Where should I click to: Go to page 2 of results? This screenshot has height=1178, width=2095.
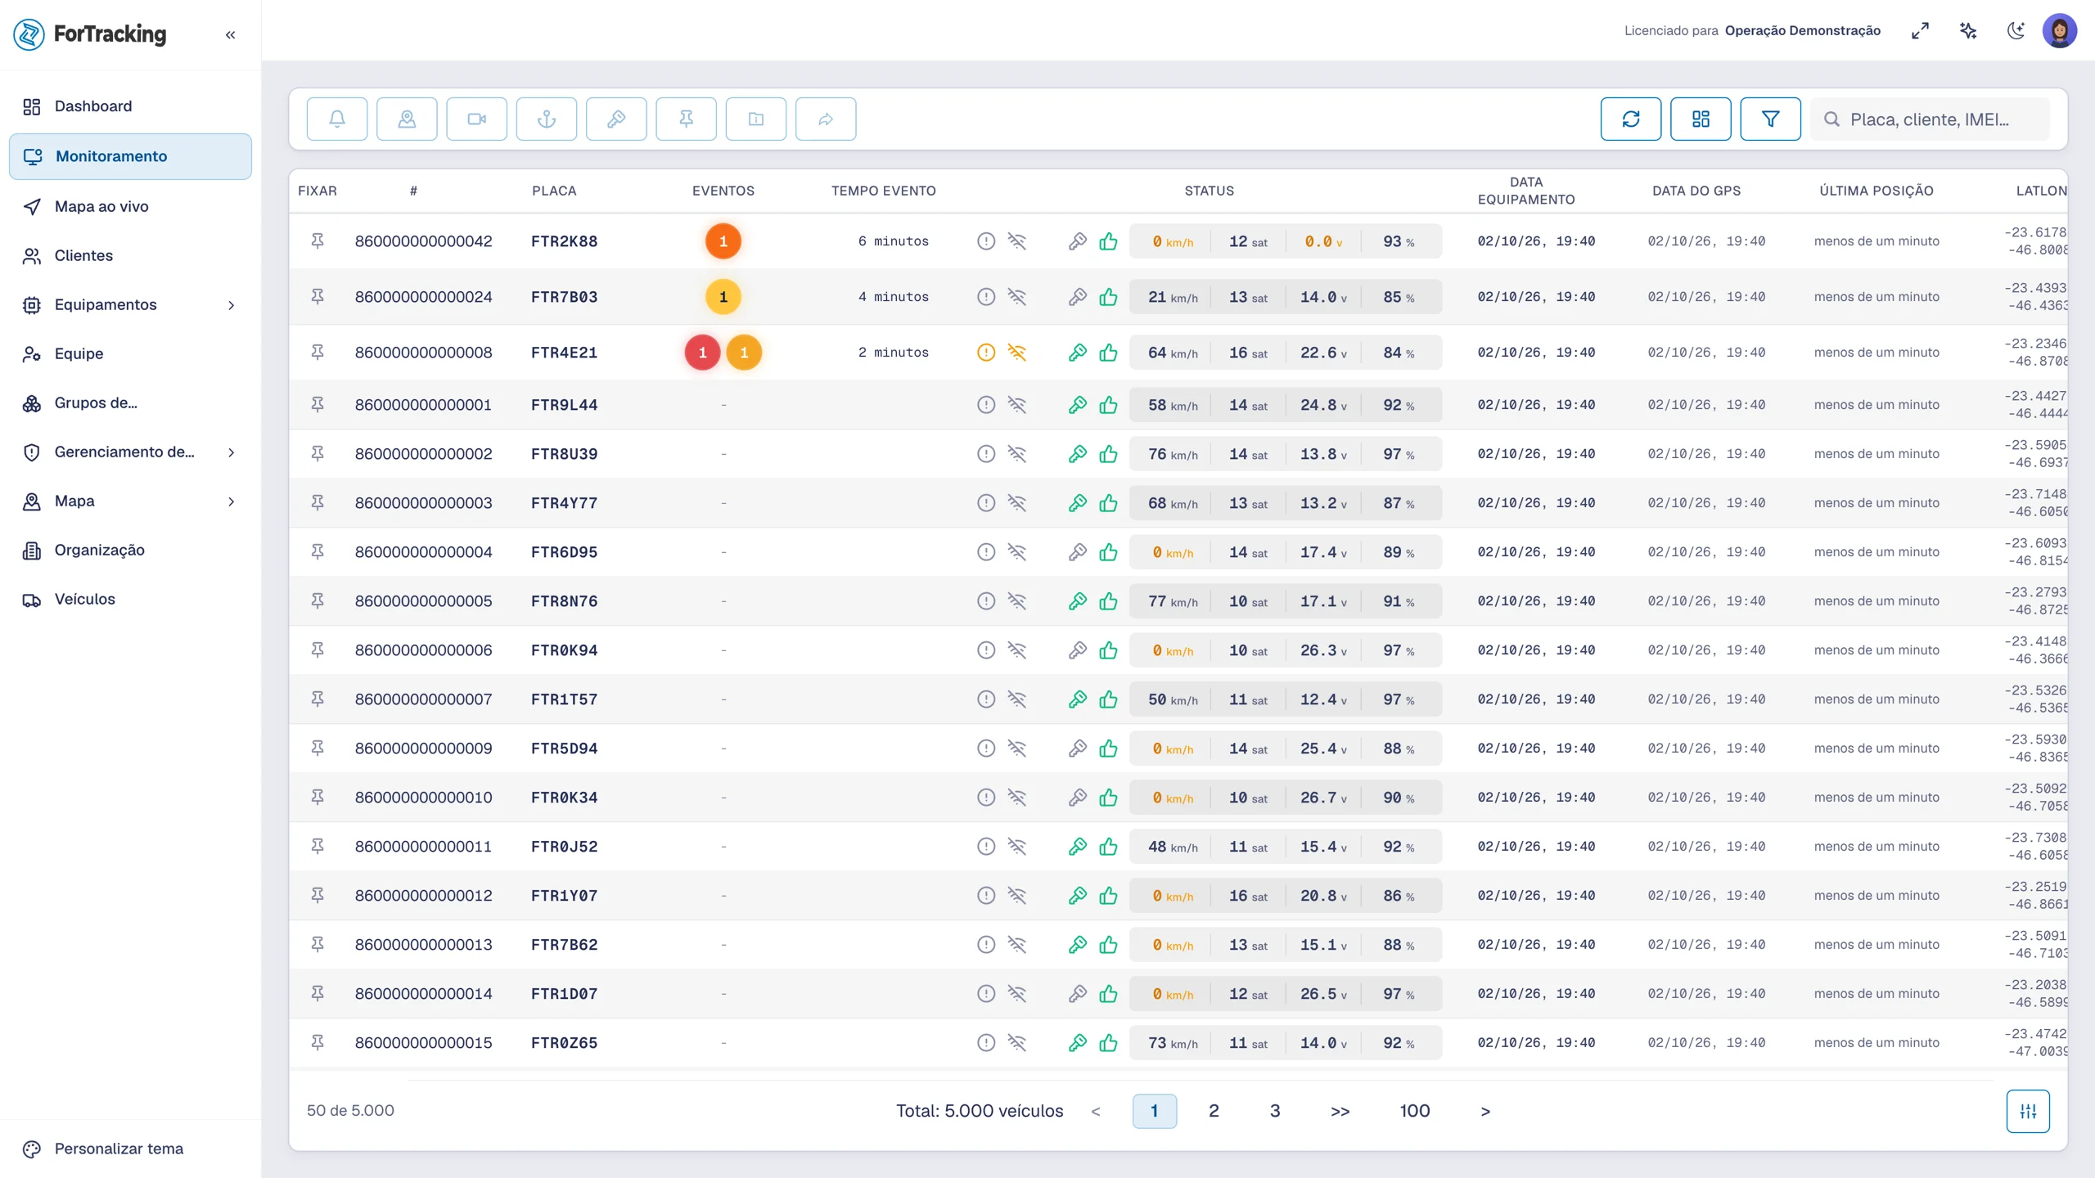pos(1214,1111)
